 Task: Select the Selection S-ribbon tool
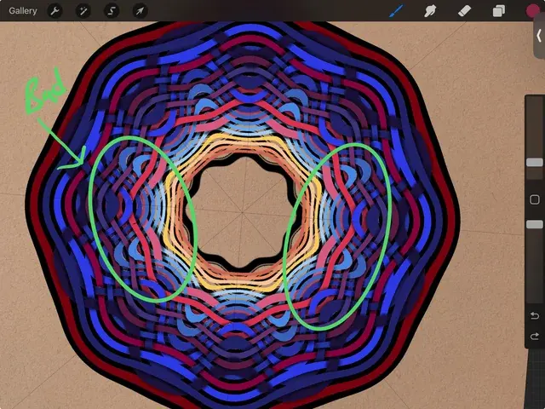(112, 11)
